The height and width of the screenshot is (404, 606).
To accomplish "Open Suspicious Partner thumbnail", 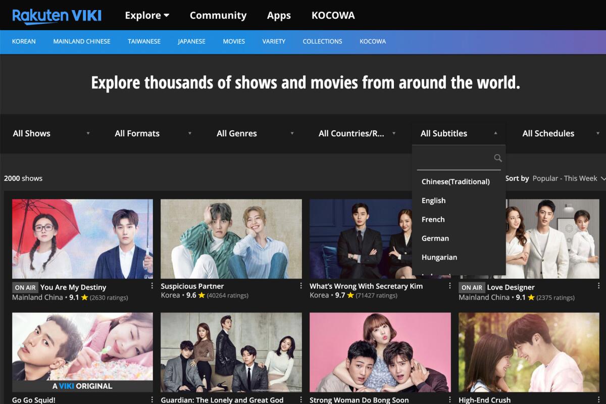I will click(231, 239).
